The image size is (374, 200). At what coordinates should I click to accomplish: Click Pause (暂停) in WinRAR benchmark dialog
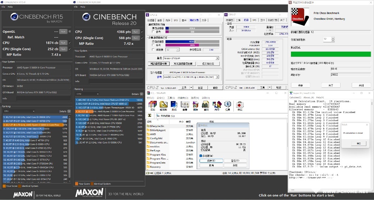235,161
